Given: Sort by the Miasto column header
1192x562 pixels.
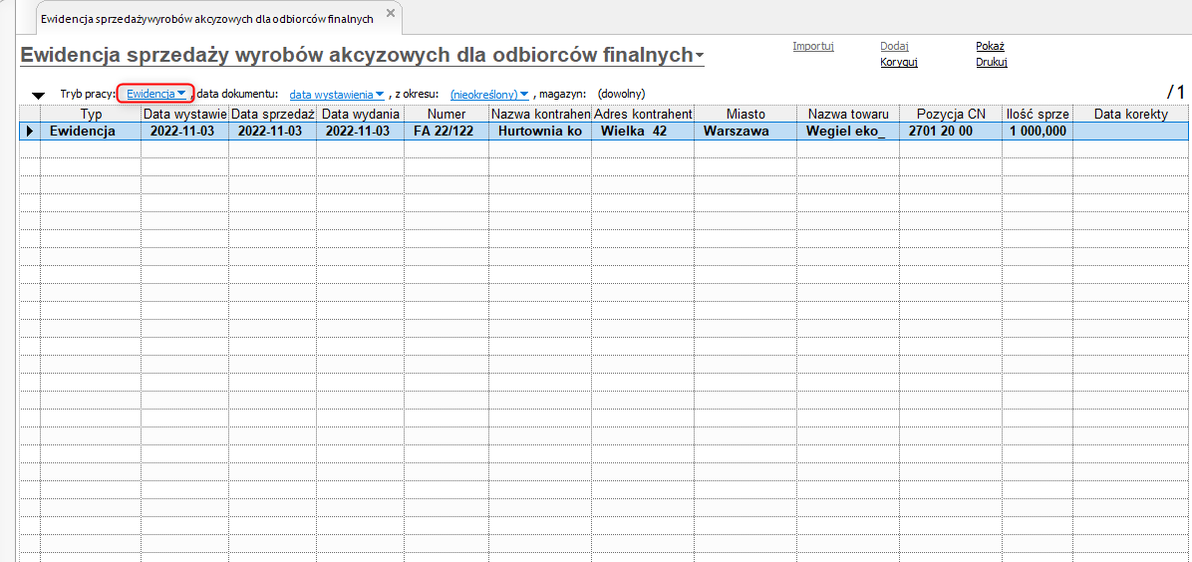Looking at the screenshot, I should [x=745, y=114].
